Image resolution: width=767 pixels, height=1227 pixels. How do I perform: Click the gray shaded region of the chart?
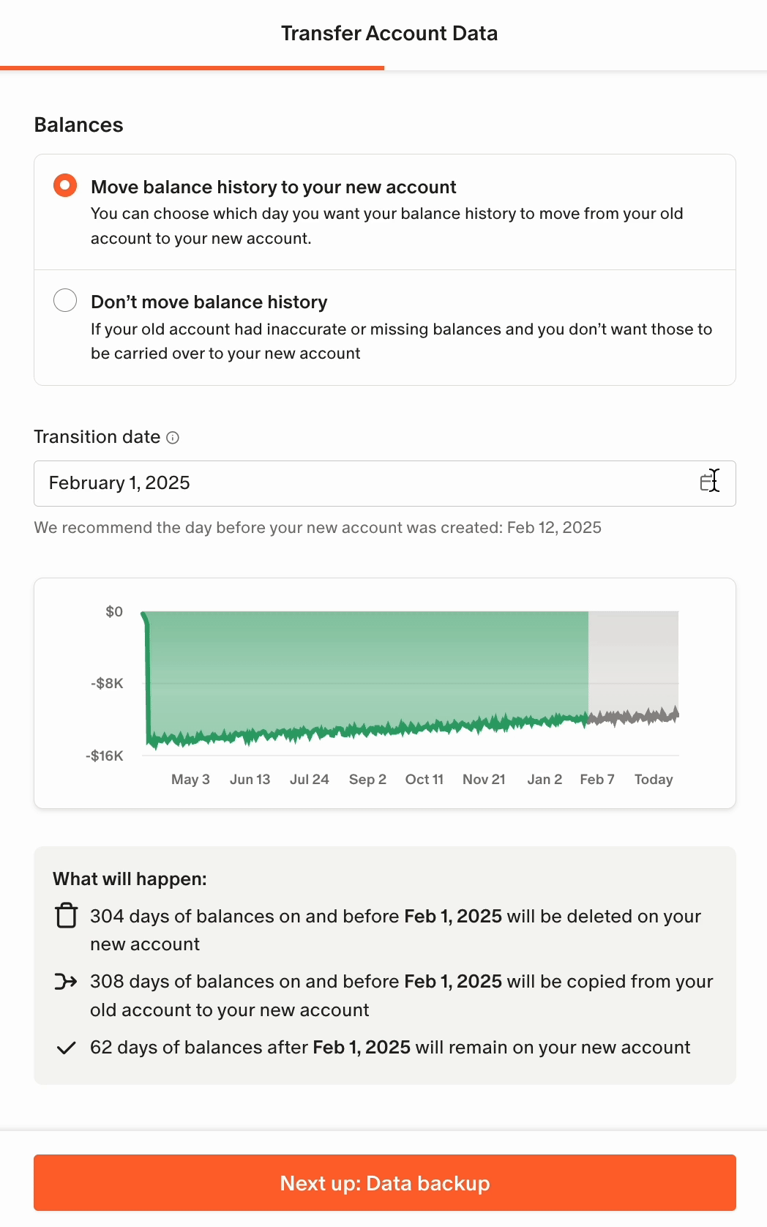click(x=633, y=659)
